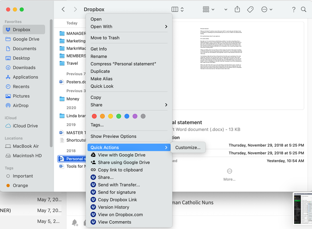The image size is (312, 229).
Task: Select the Orange tag in sidebar
Action: tap(20, 185)
